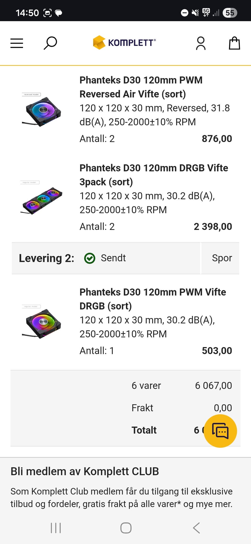The height and width of the screenshot is (544, 251).
Task: Tap the single DRGB fan thumbnail
Action: pos(42,322)
